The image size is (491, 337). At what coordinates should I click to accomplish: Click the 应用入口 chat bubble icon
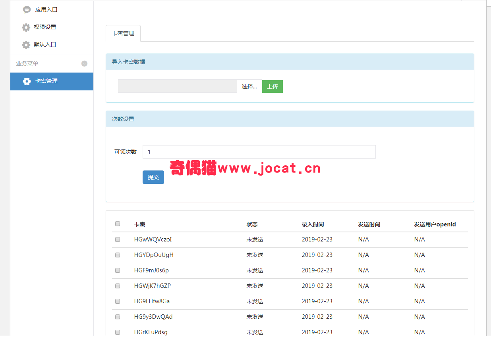pyautogui.click(x=27, y=10)
